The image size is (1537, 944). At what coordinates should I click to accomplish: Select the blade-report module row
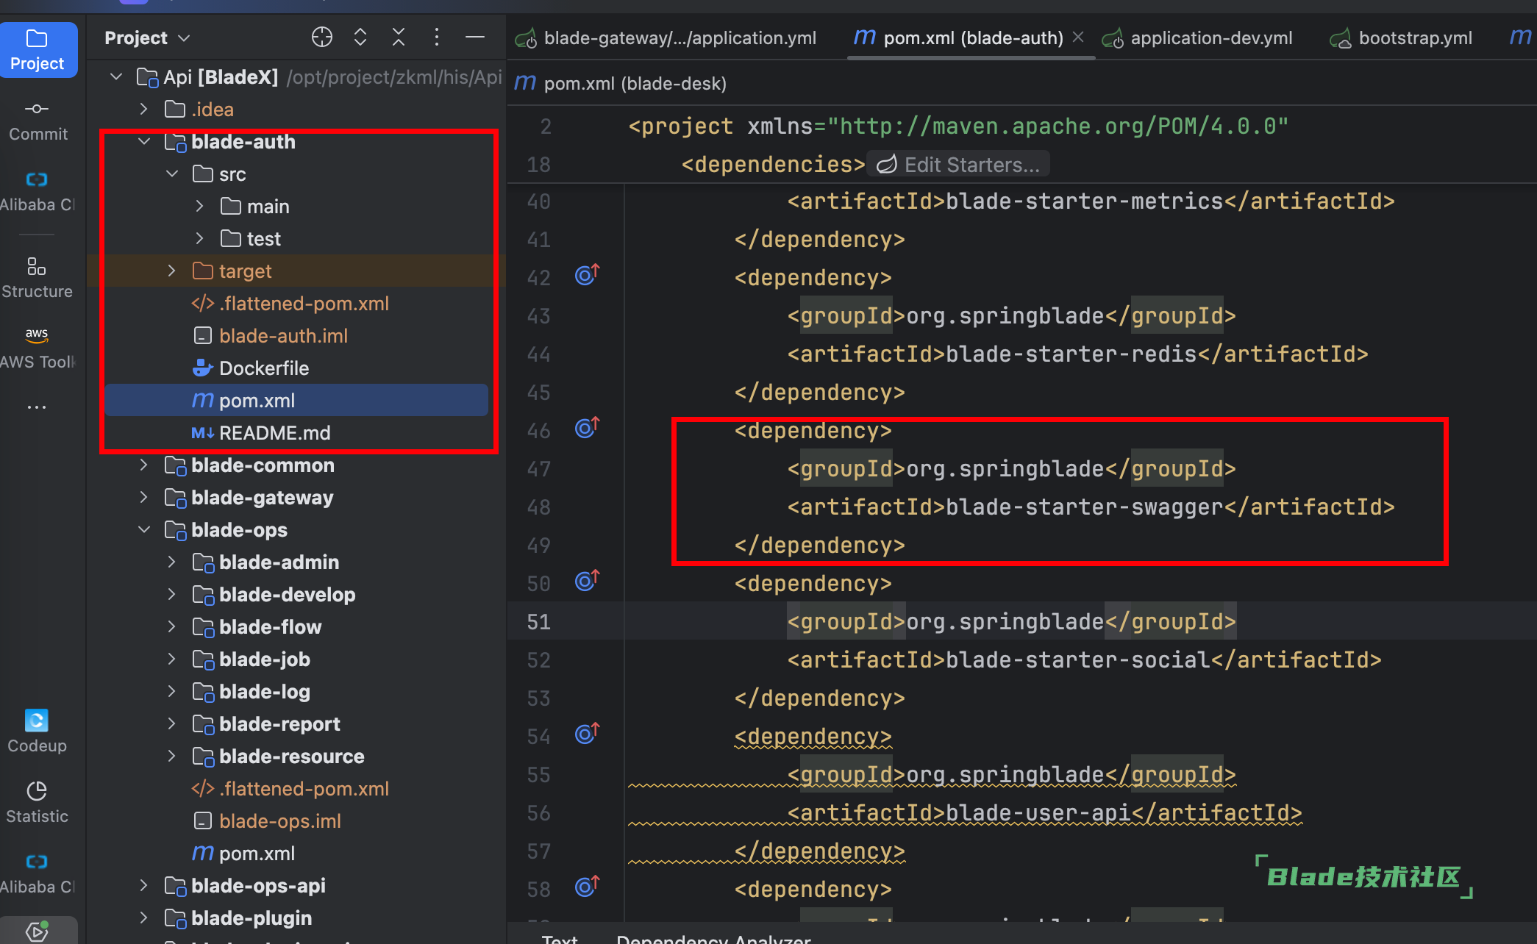click(x=296, y=723)
